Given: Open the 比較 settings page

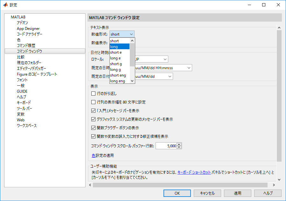Looking at the screenshot, I should click(x=21, y=57).
